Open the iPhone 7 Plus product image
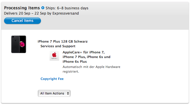This screenshot has width=190, height=105. point(18,44)
